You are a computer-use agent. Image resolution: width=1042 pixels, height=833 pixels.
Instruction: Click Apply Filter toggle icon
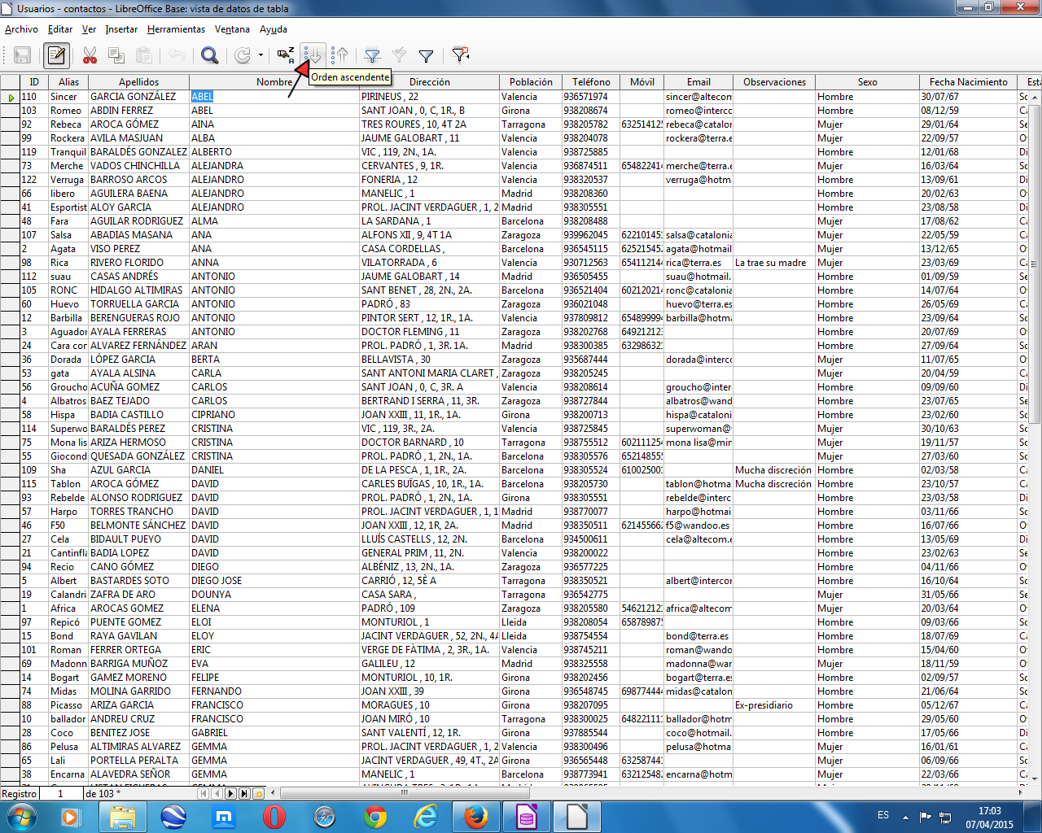[x=399, y=55]
